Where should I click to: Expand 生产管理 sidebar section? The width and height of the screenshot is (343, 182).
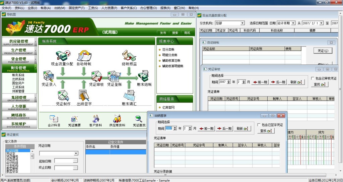[19, 51]
